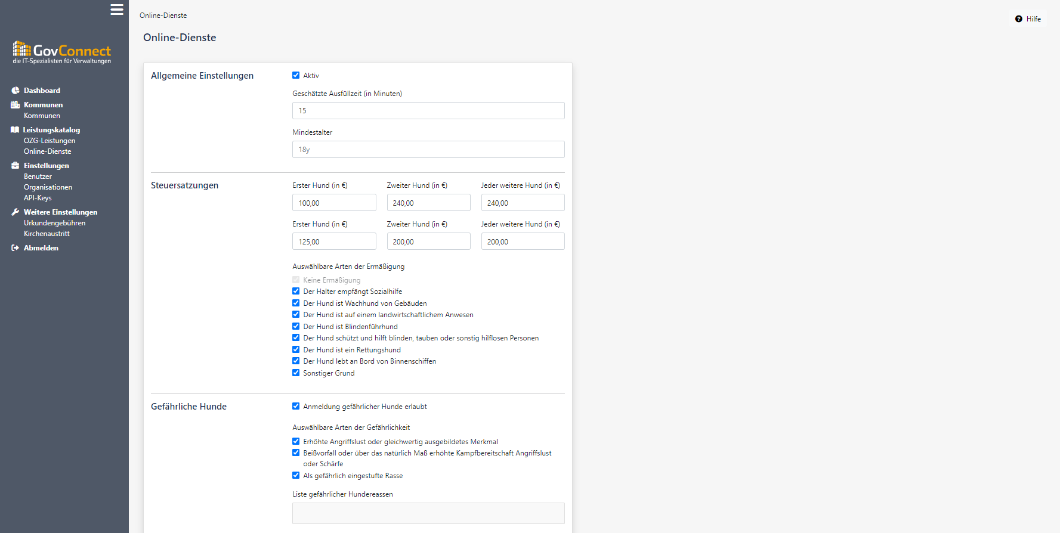The image size is (1060, 533).
Task: Select the Kommunen sub-item
Action: tap(42, 116)
